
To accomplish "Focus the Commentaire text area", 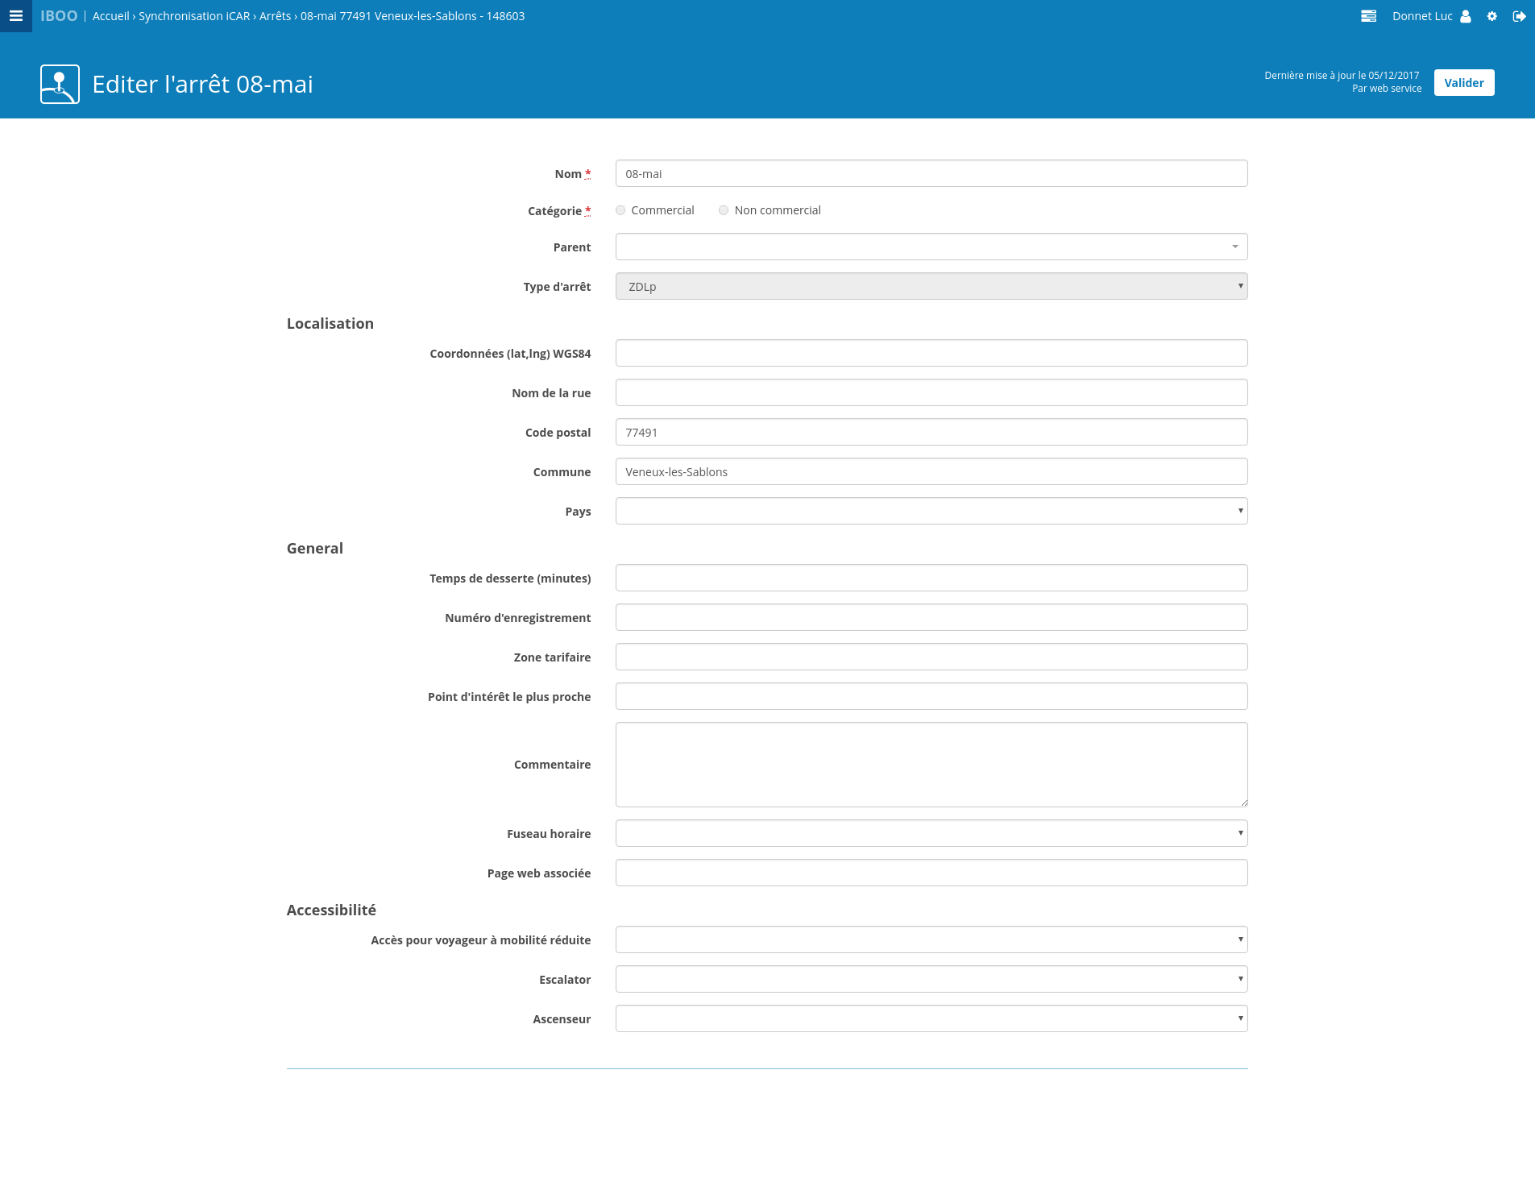I will pos(931,765).
